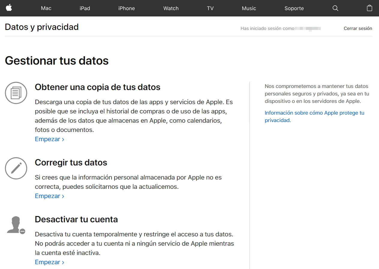379x269 pixels.
Task: Open the Music navigation item
Action: tap(249, 8)
